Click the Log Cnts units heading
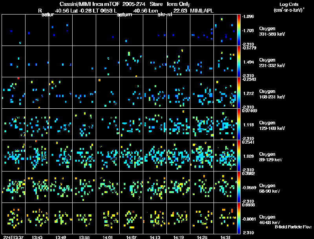 (x=291, y=6)
